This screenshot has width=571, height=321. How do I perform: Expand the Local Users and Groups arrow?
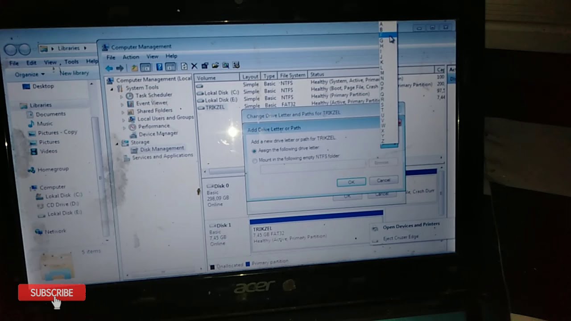click(x=123, y=119)
